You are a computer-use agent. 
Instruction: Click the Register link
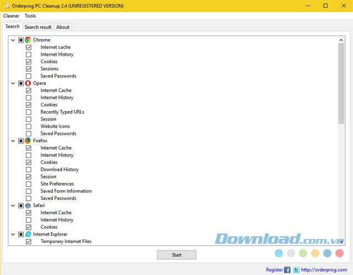[x=274, y=270]
